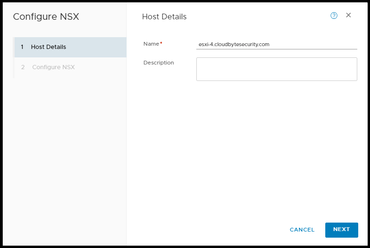Click the red required asterisk beside Name
This screenshot has height=248, width=370.
(161, 43)
